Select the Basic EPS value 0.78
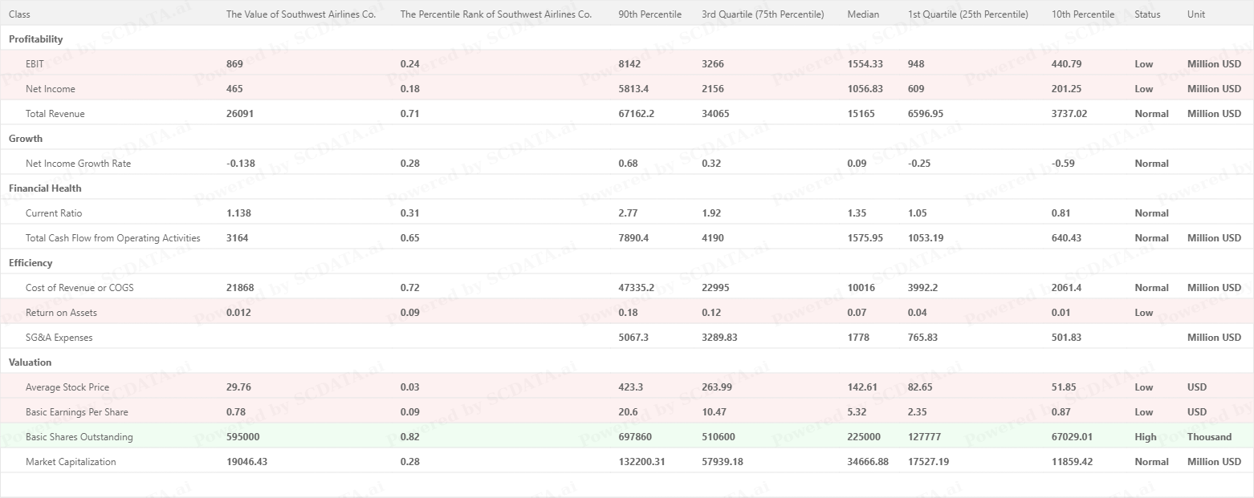Screen dimensions: 1254x498 coord(236,412)
